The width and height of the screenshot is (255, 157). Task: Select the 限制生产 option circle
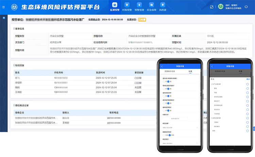(x=248, y=101)
